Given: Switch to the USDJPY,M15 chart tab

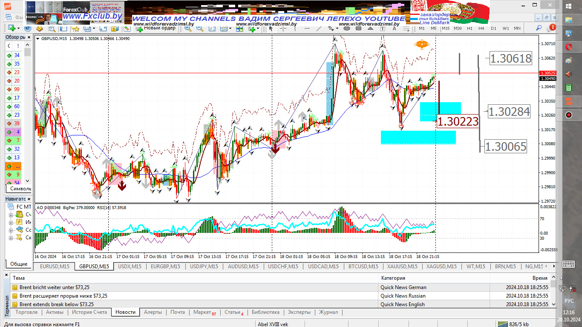Looking at the screenshot, I should [x=204, y=267].
